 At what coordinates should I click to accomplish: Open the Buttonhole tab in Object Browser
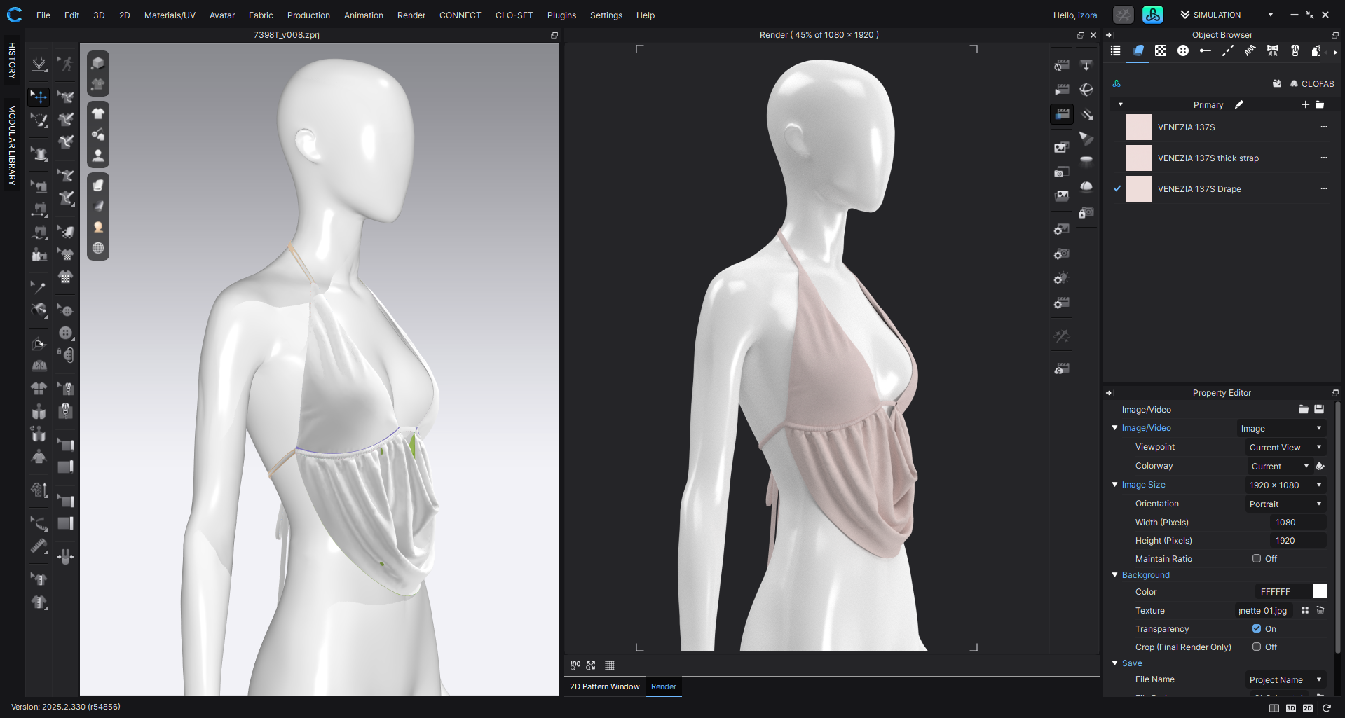click(1206, 50)
